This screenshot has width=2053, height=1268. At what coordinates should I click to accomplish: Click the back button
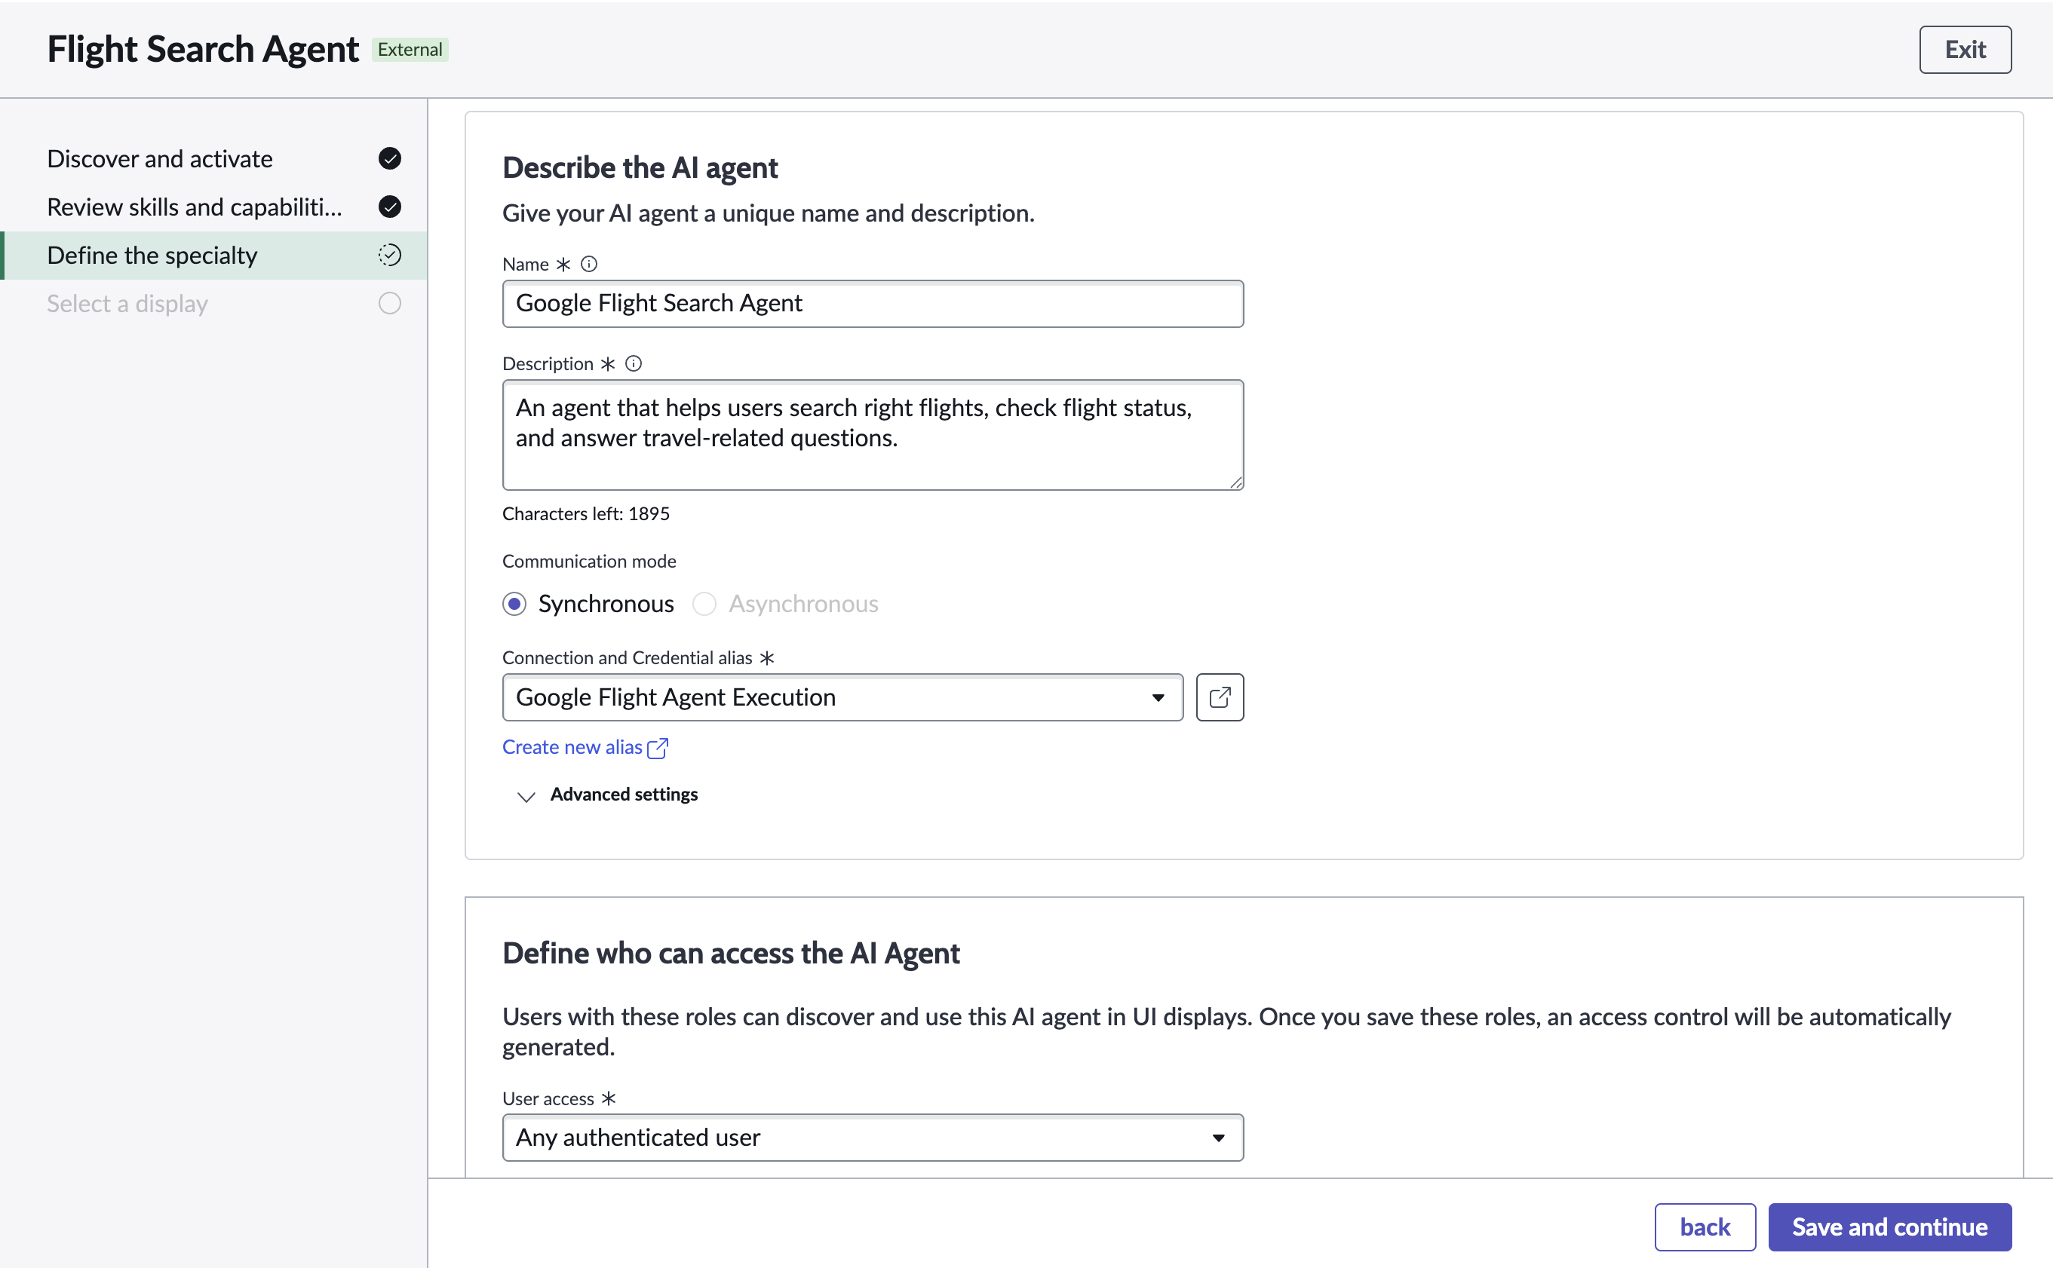pyautogui.click(x=1705, y=1227)
